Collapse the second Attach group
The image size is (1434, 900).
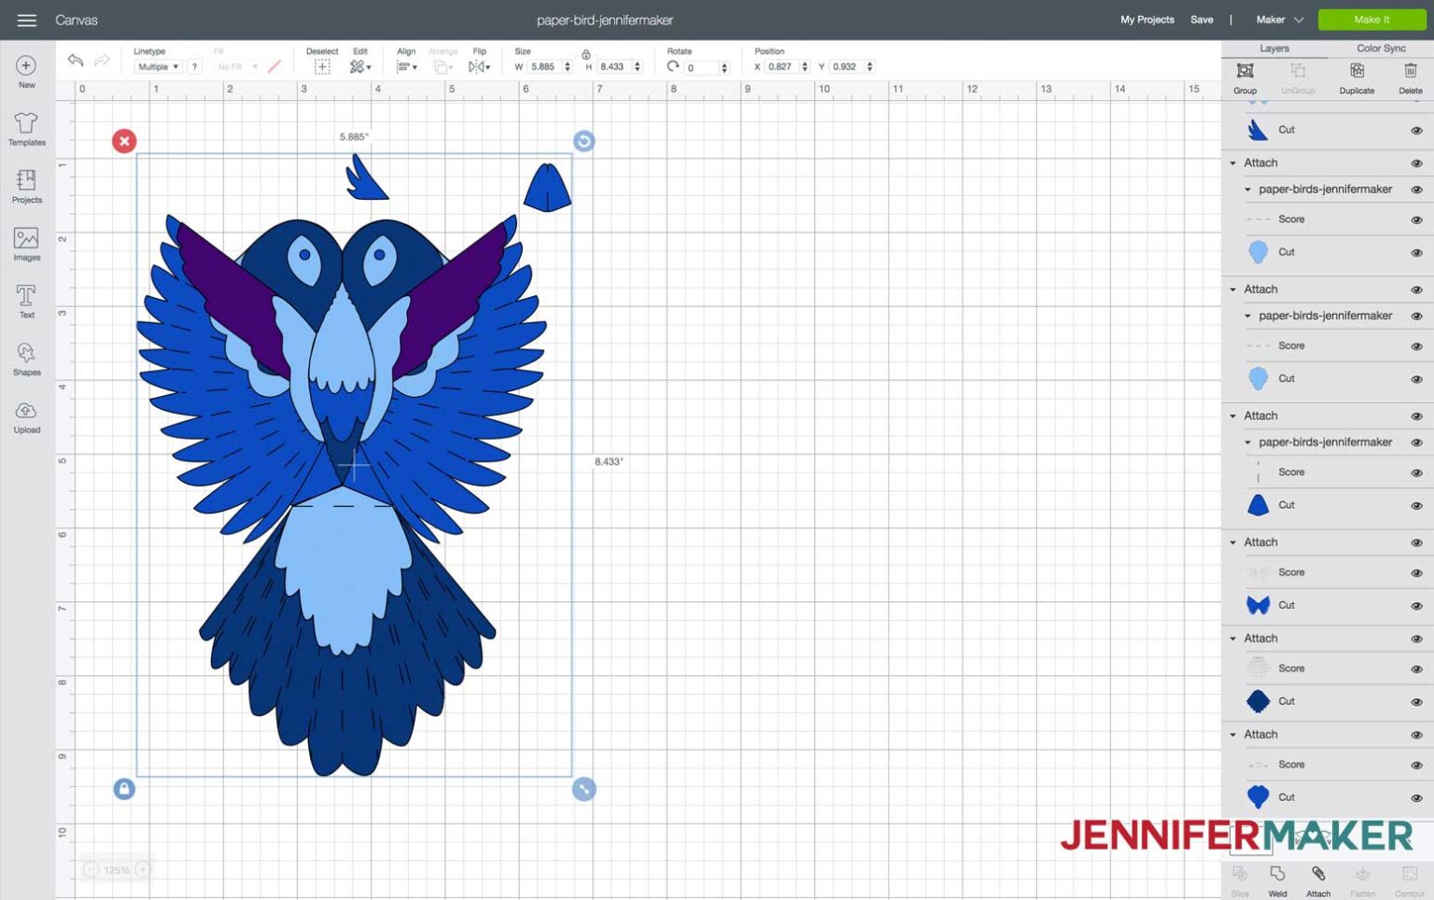1233,289
